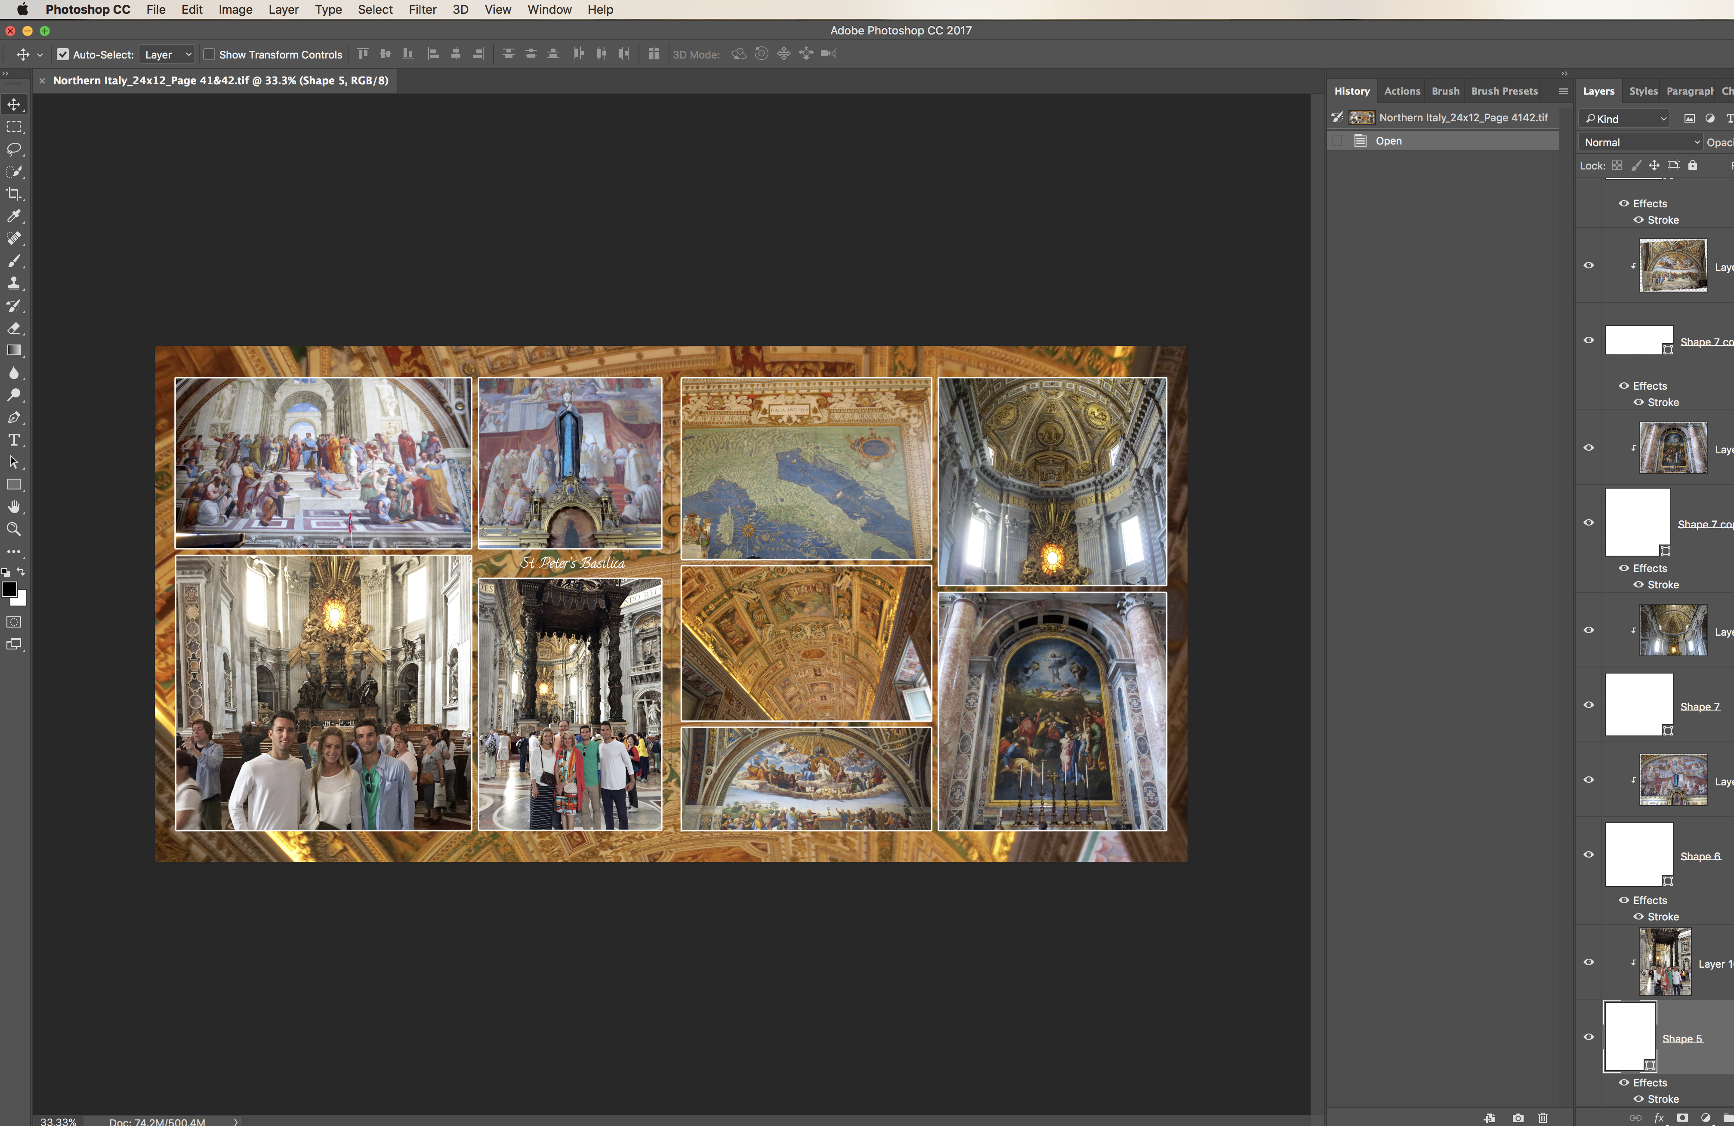Open the Image menu
1734x1126 pixels.
point(235,9)
